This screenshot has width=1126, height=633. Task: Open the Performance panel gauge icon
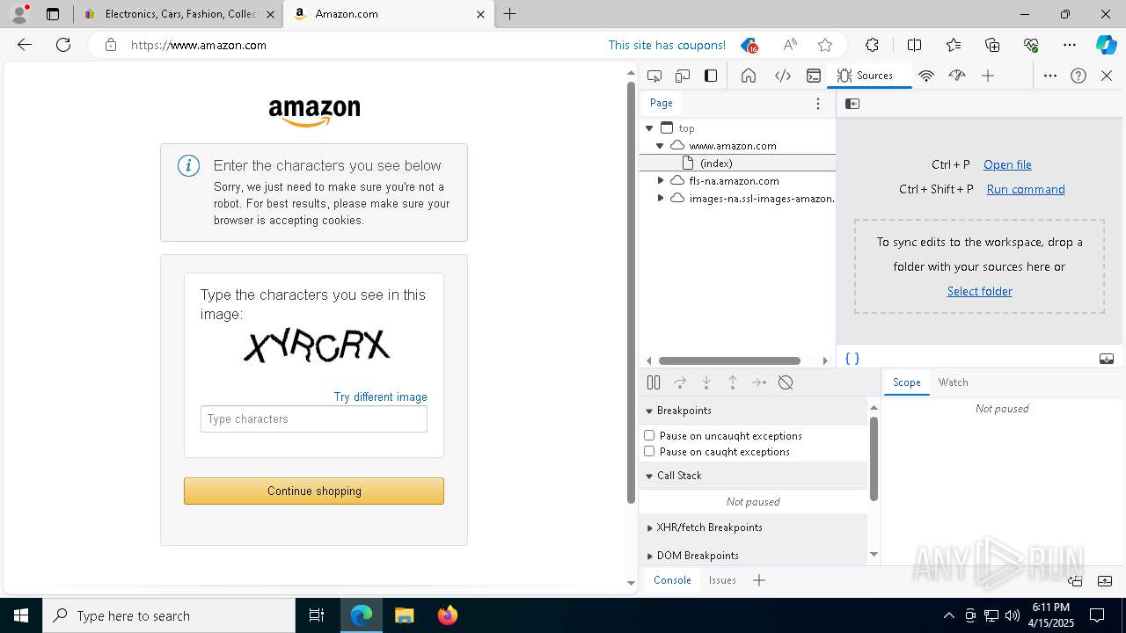click(957, 76)
